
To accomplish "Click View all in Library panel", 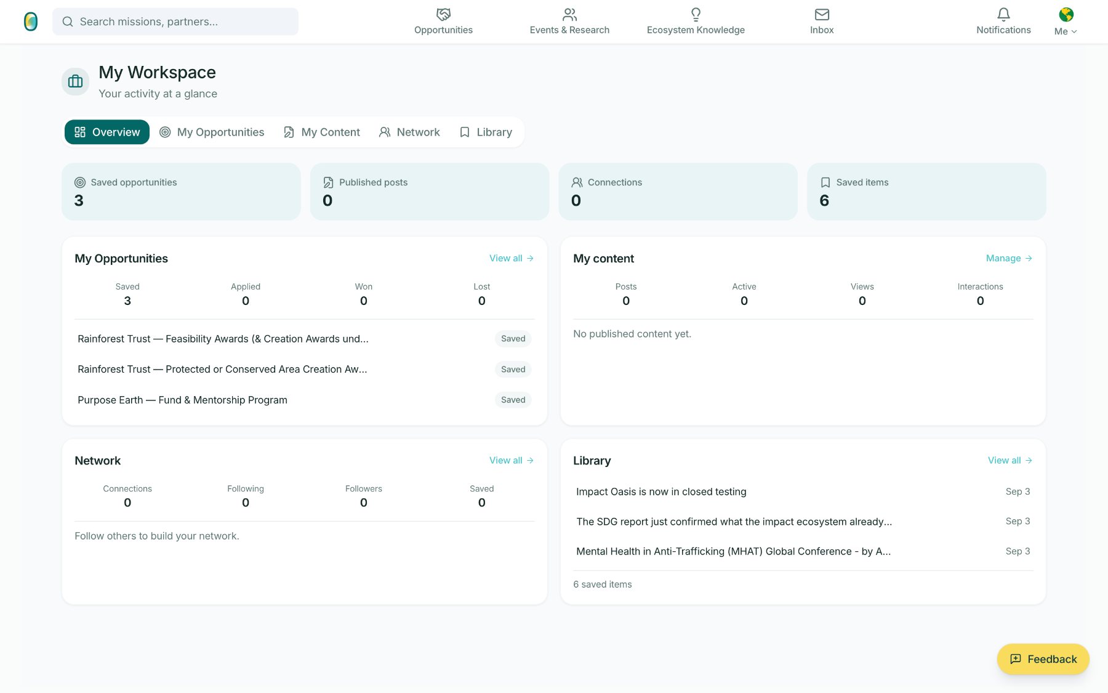I will pos(1010,460).
